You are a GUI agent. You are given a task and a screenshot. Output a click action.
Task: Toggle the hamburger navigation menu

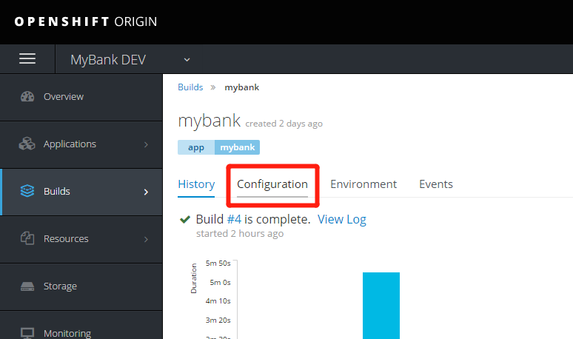click(27, 59)
